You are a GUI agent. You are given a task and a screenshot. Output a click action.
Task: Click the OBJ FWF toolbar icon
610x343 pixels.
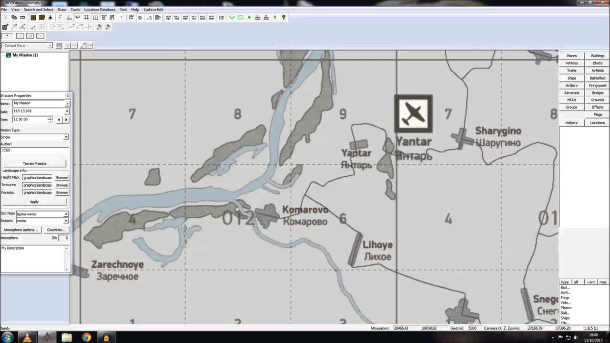(131, 18)
